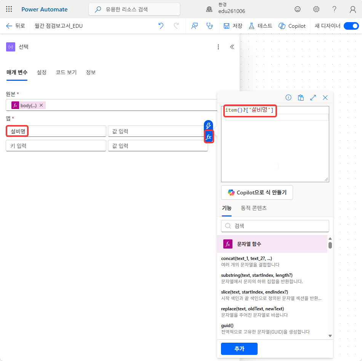Open the help question mark icon
362x361 pixels.
(x=334, y=9)
